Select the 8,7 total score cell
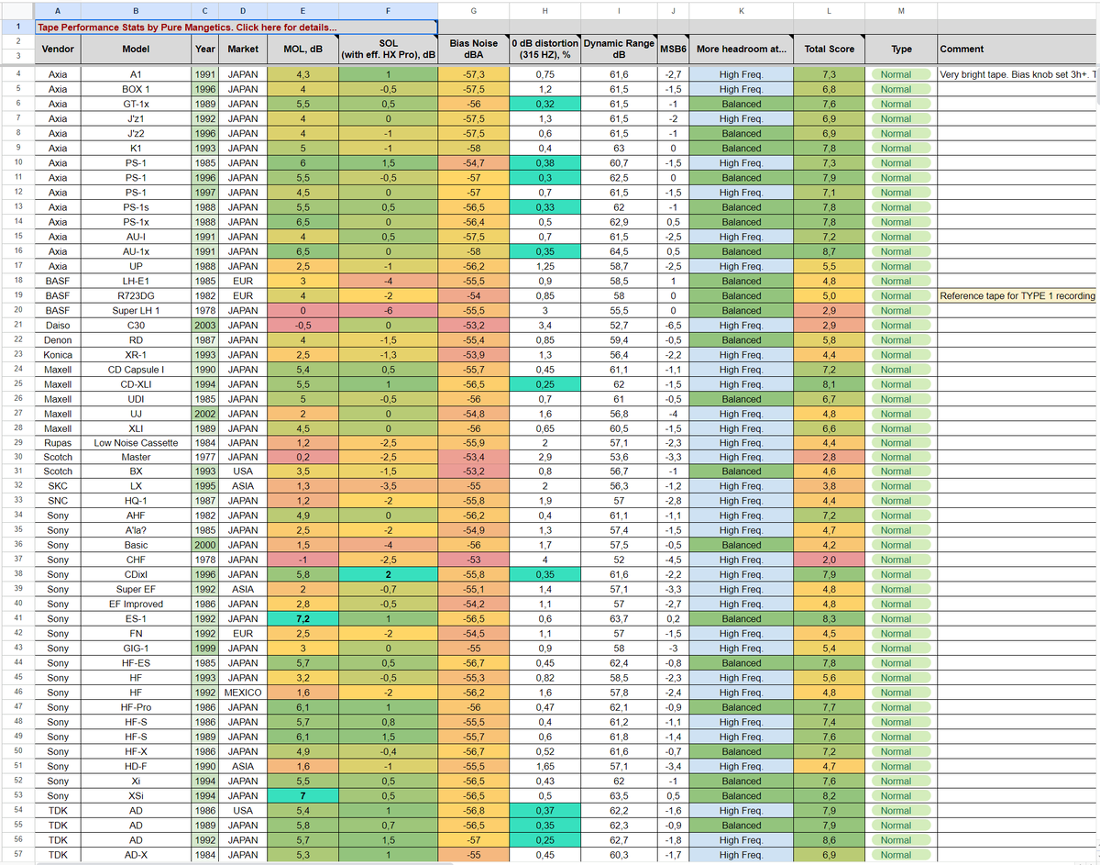This screenshot has width=1100, height=865. click(828, 251)
